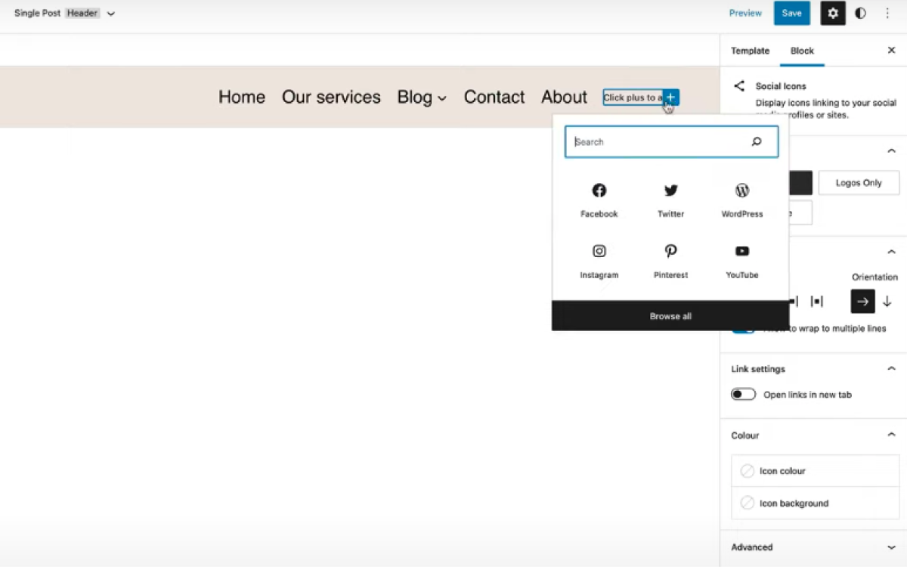This screenshot has width=907, height=567.
Task: Open the three-dot options menu
Action: click(887, 13)
